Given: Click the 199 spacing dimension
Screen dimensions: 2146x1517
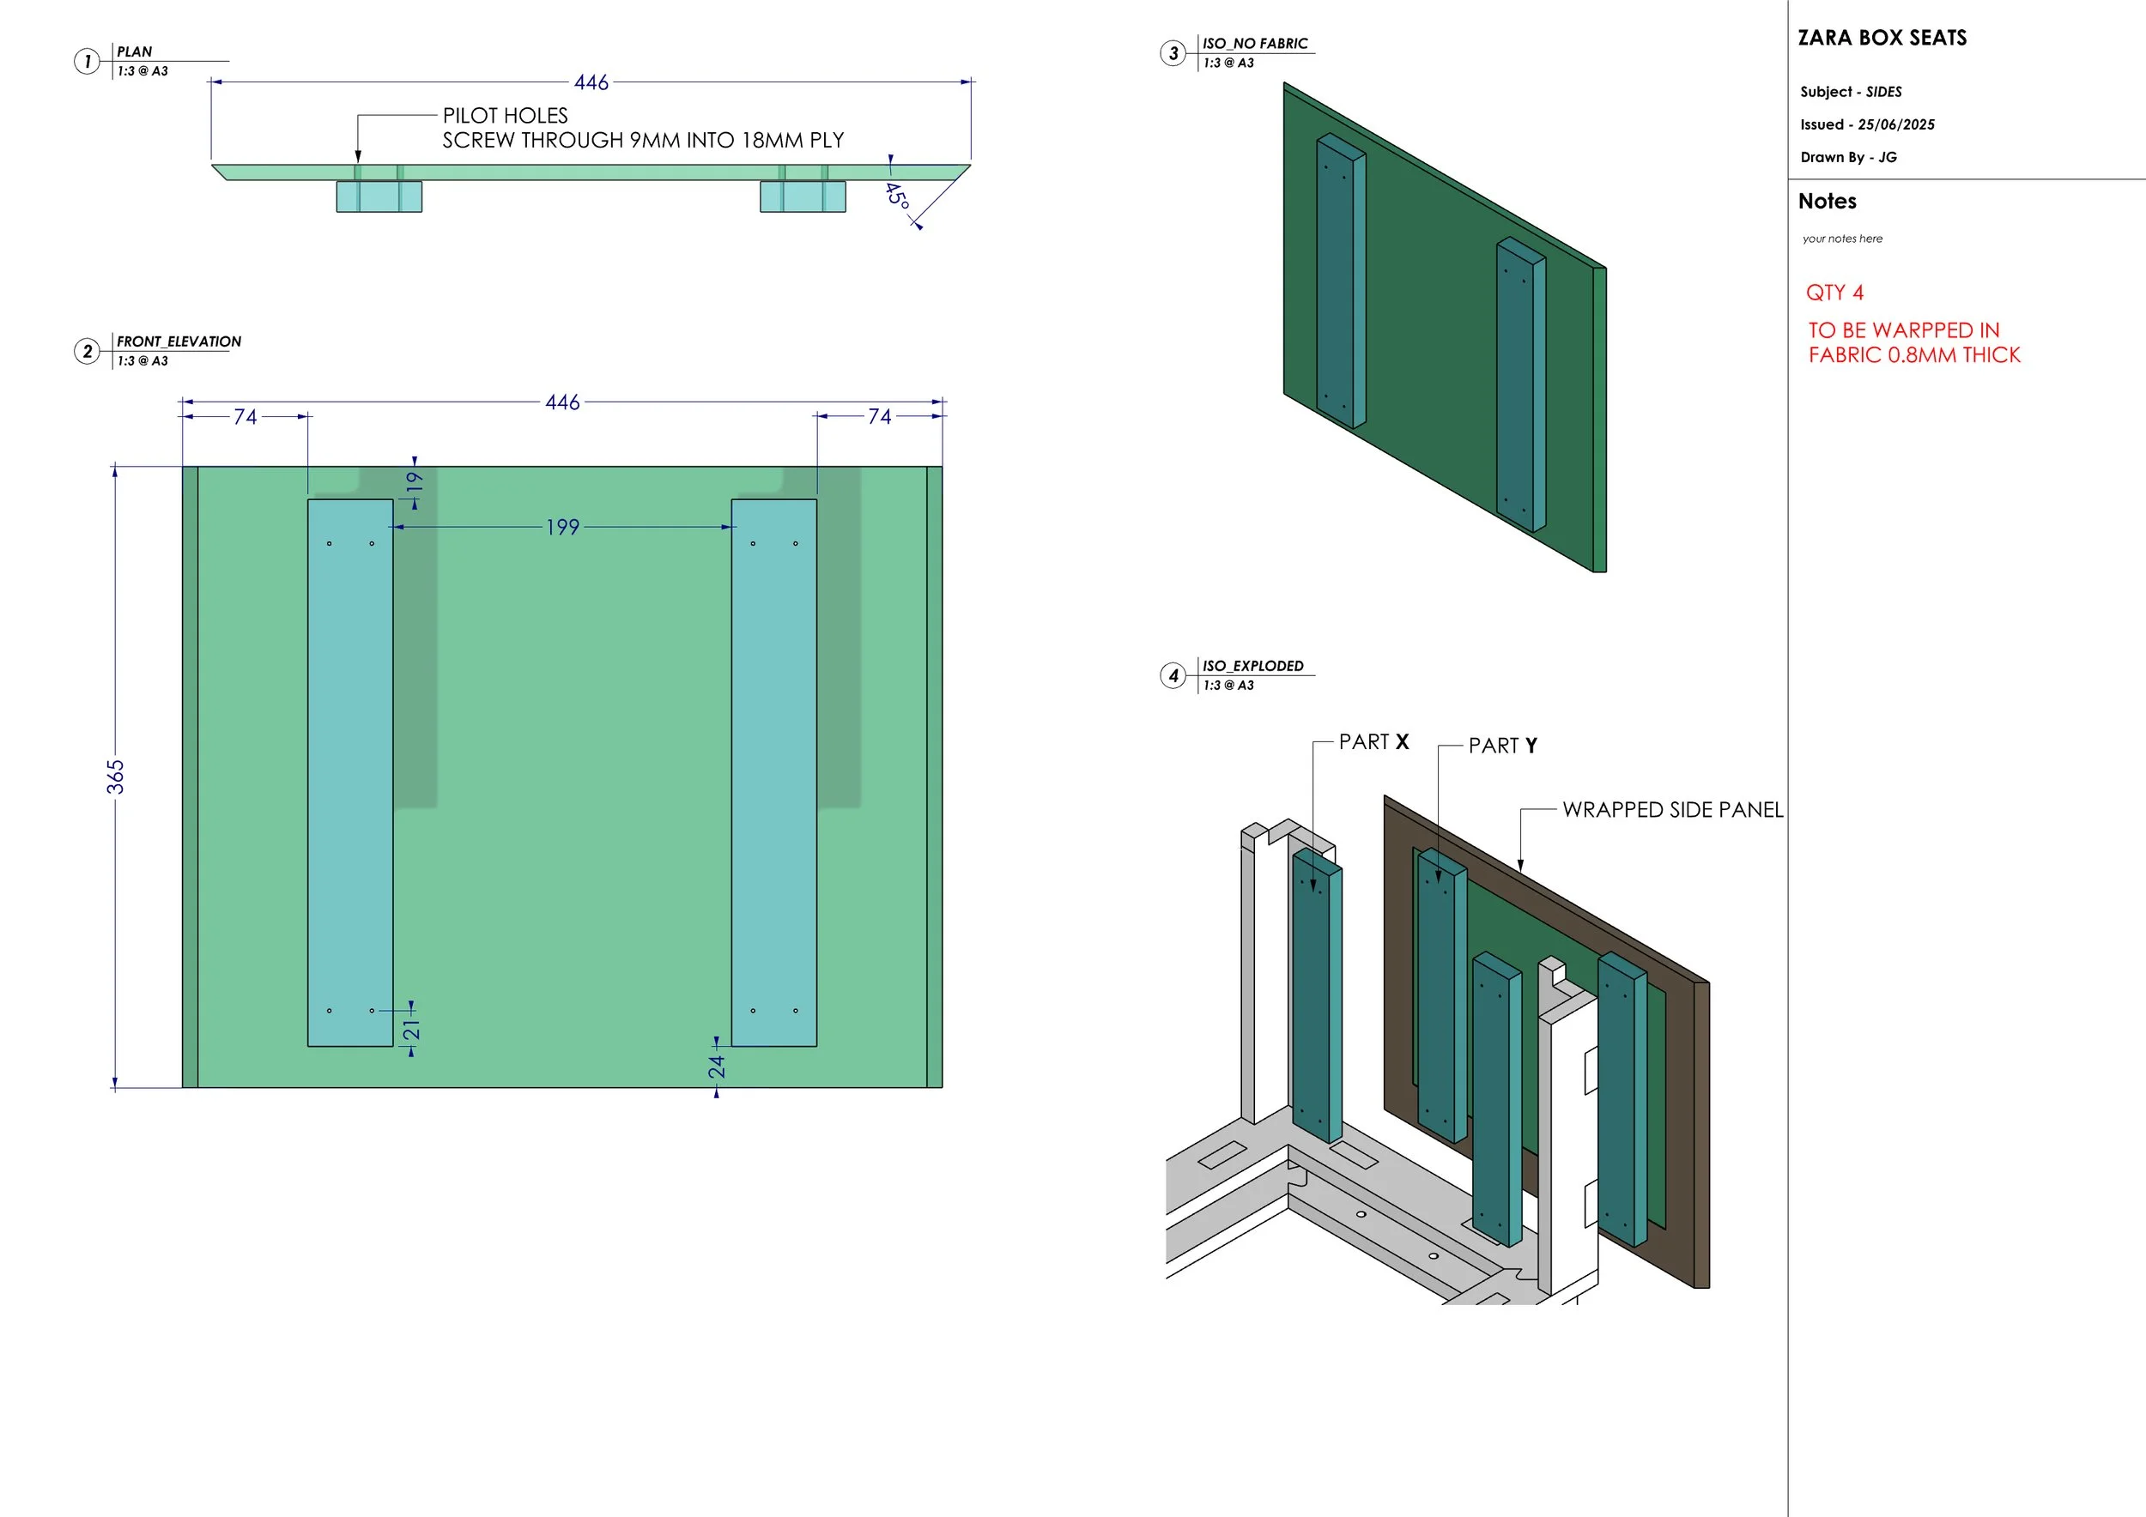Looking at the screenshot, I should click(562, 528).
